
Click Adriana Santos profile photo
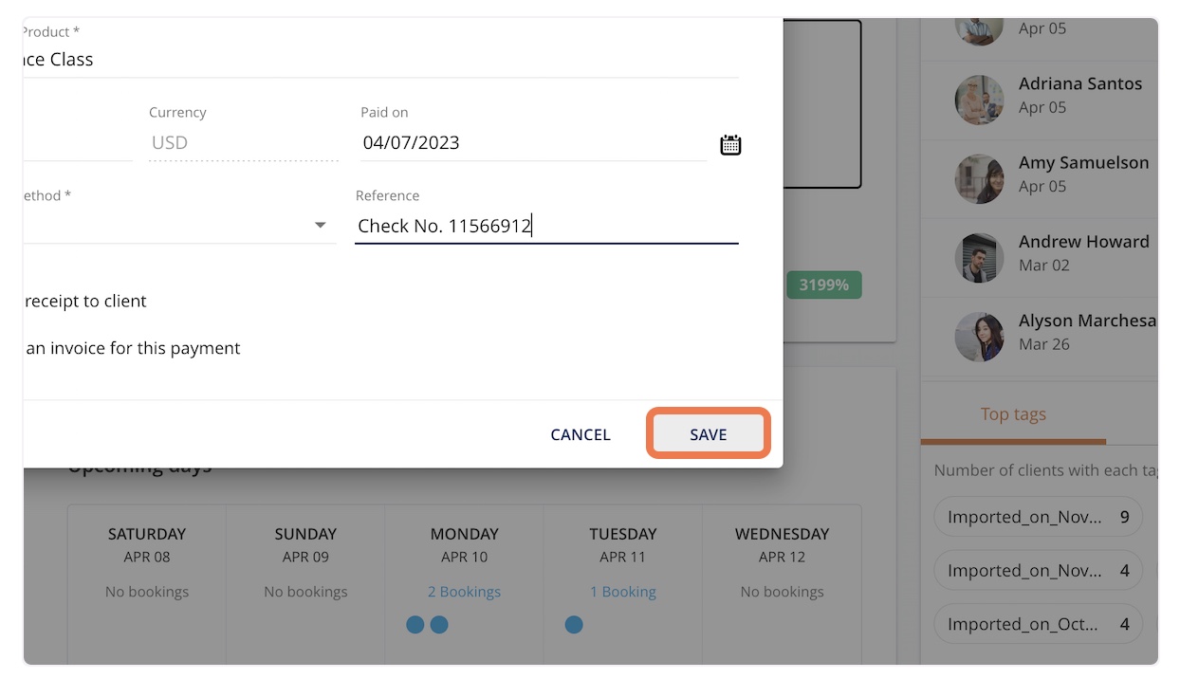click(x=979, y=100)
